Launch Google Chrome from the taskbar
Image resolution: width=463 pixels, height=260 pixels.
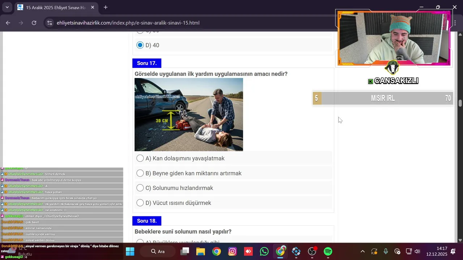click(217, 251)
